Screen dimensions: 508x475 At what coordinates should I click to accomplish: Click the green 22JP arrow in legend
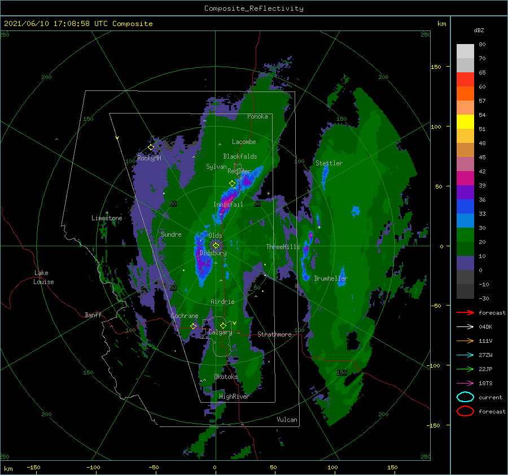coord(465,369)
